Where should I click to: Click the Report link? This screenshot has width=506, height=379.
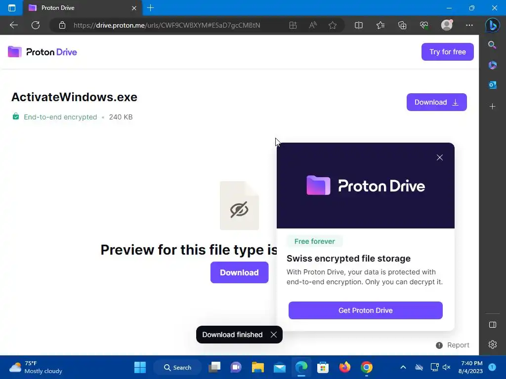[x=453, y=345]
